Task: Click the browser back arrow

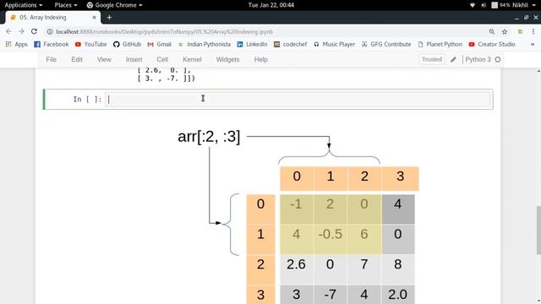Action: (8, 31)
